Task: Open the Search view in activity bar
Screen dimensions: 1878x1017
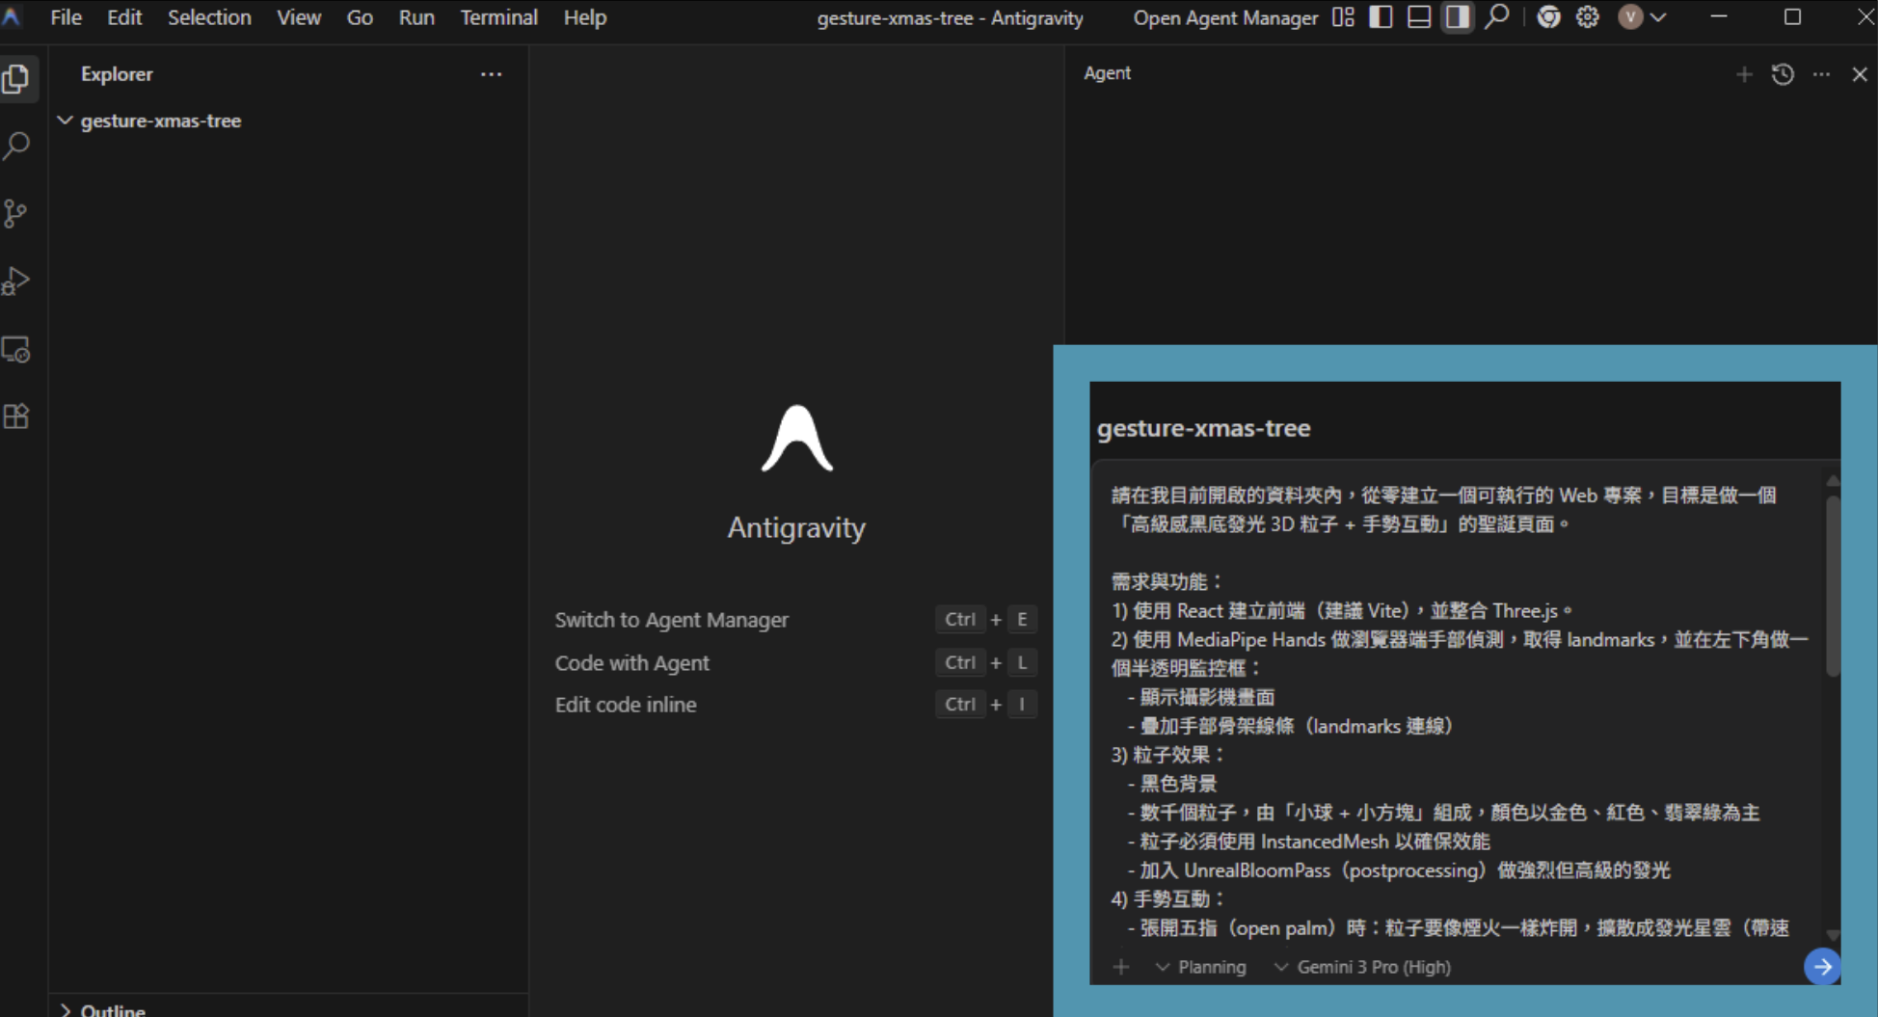Action: (x=16, y=147)
